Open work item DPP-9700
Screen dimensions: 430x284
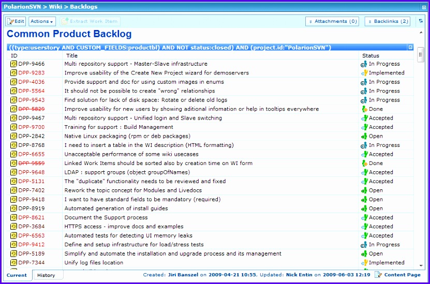32,127
